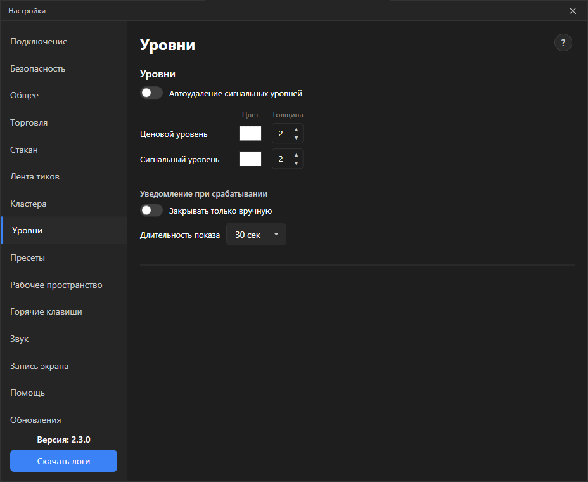
Task: Select the Уровни sidebar item
Action: (64, 230)
